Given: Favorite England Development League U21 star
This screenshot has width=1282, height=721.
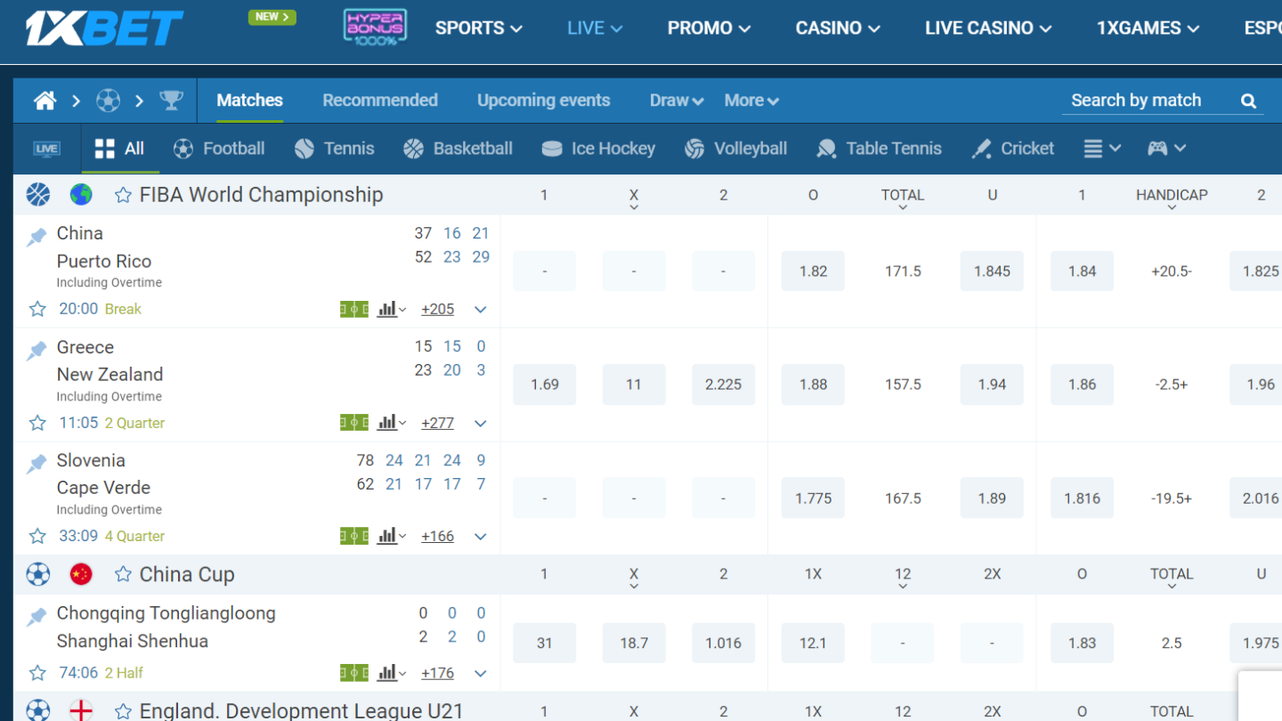Looking at the screenshot, I should pos(124,711).
